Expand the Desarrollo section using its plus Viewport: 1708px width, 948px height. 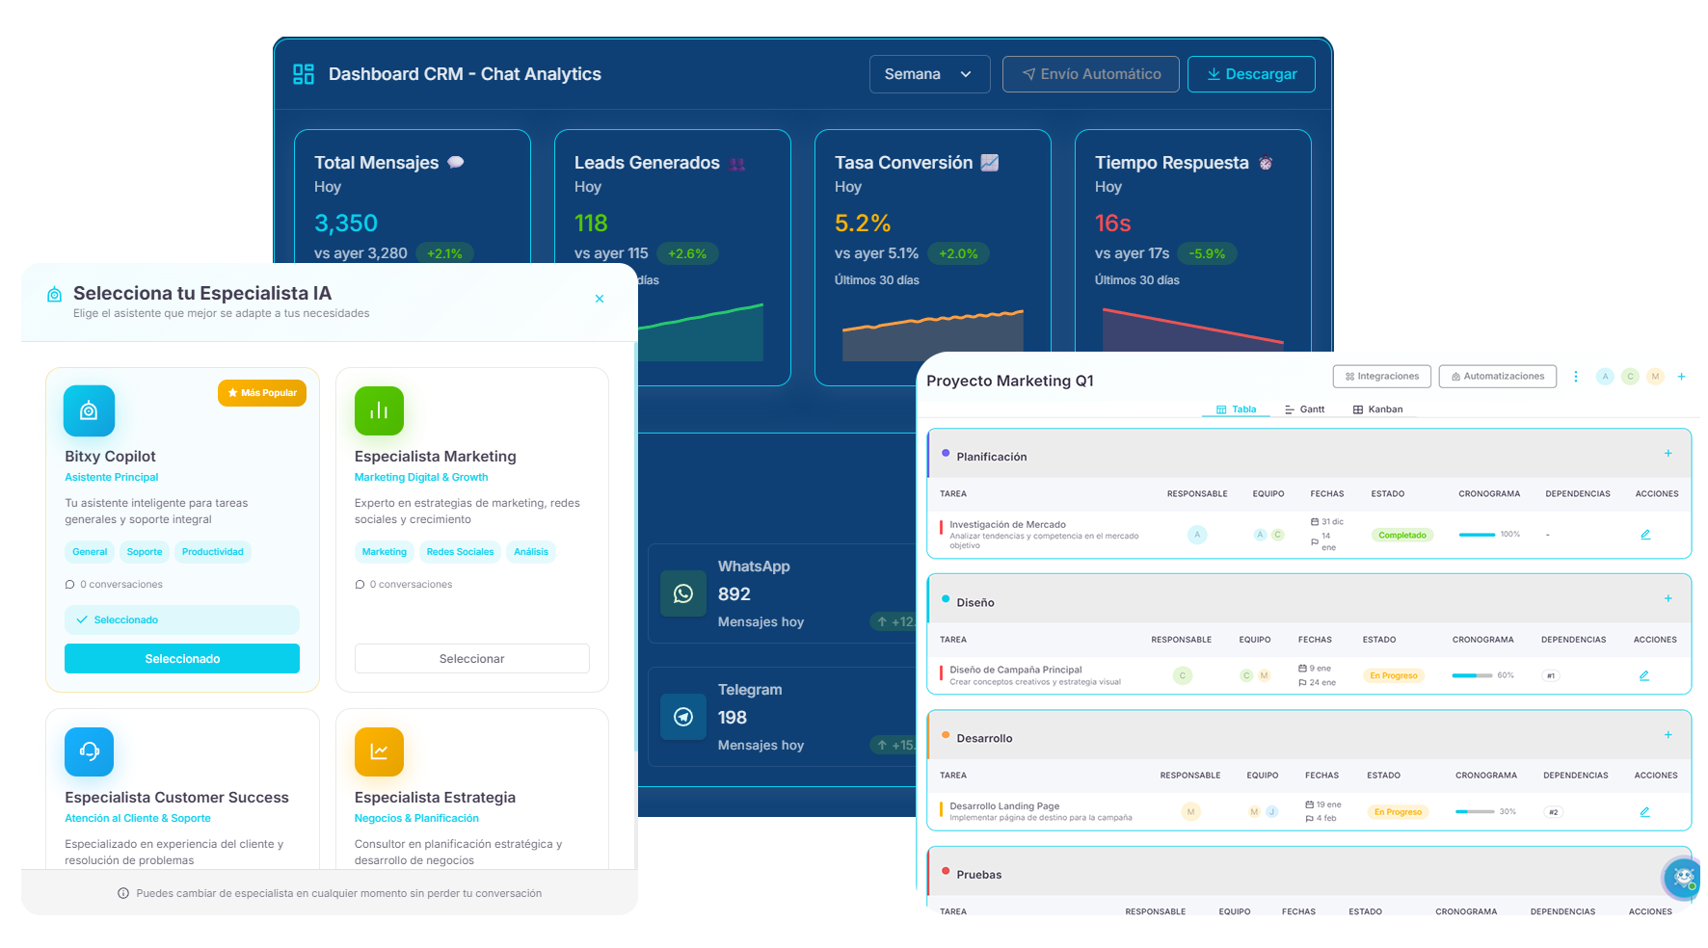click(x=1668, y=735)
